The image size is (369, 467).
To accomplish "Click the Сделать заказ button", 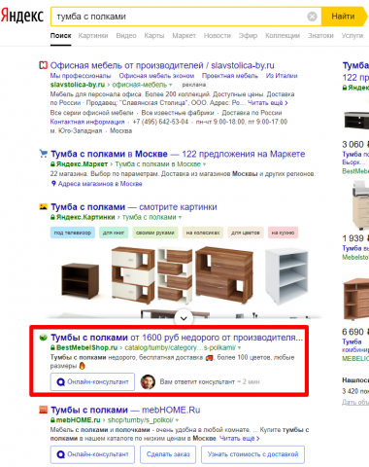I will click(x=168, y=454).
